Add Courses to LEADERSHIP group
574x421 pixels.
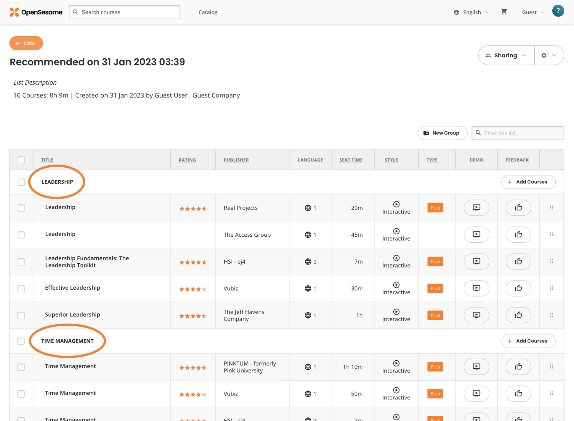click(528, 182)
